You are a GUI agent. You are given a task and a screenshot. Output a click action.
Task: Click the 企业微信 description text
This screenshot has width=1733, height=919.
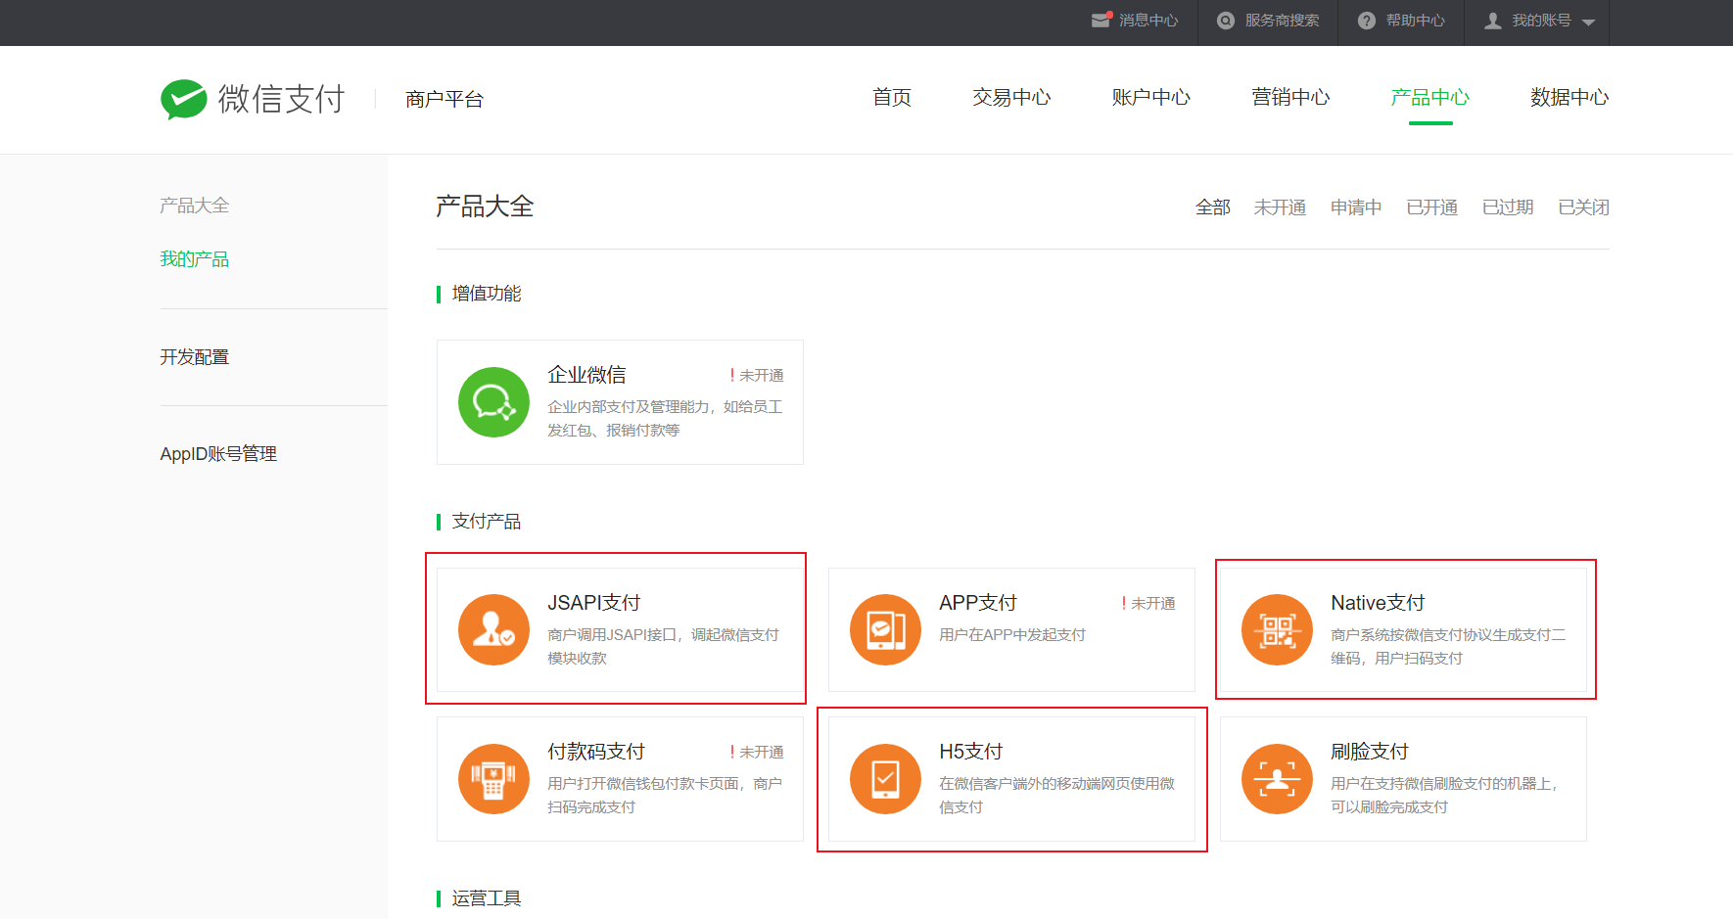point(665,419)
